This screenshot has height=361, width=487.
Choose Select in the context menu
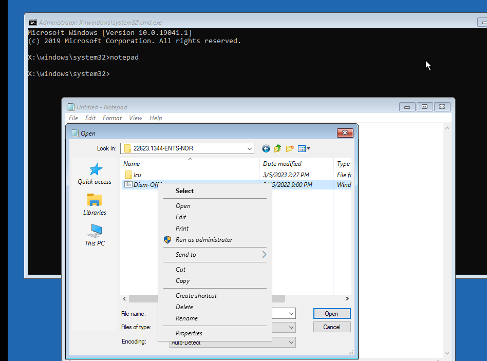coord(215,191)
